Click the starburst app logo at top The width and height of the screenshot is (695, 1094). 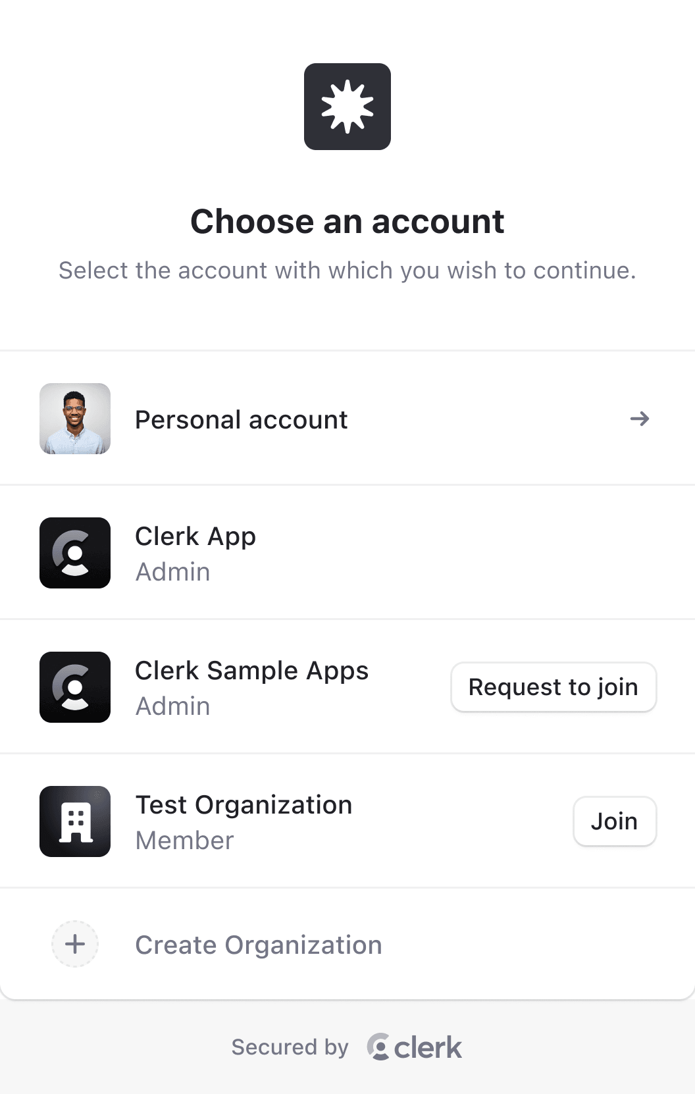pos(347,107)
